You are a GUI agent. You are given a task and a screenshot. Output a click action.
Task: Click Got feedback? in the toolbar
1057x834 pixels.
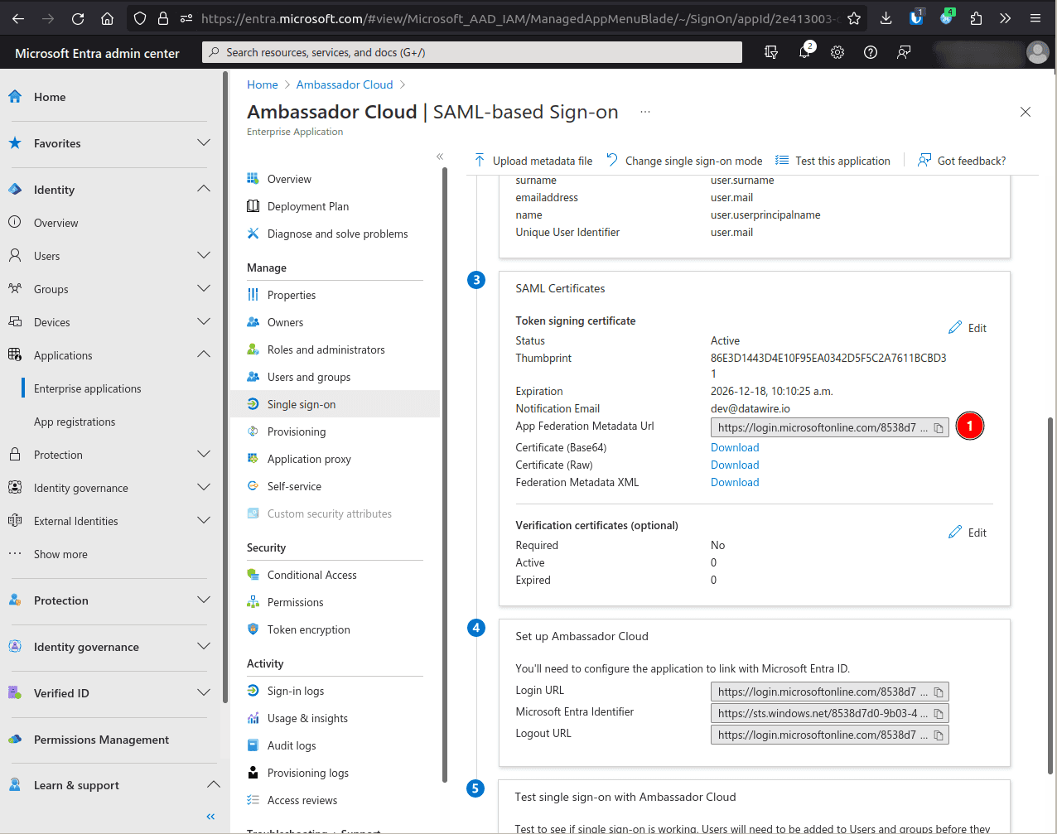coord(962,161)
